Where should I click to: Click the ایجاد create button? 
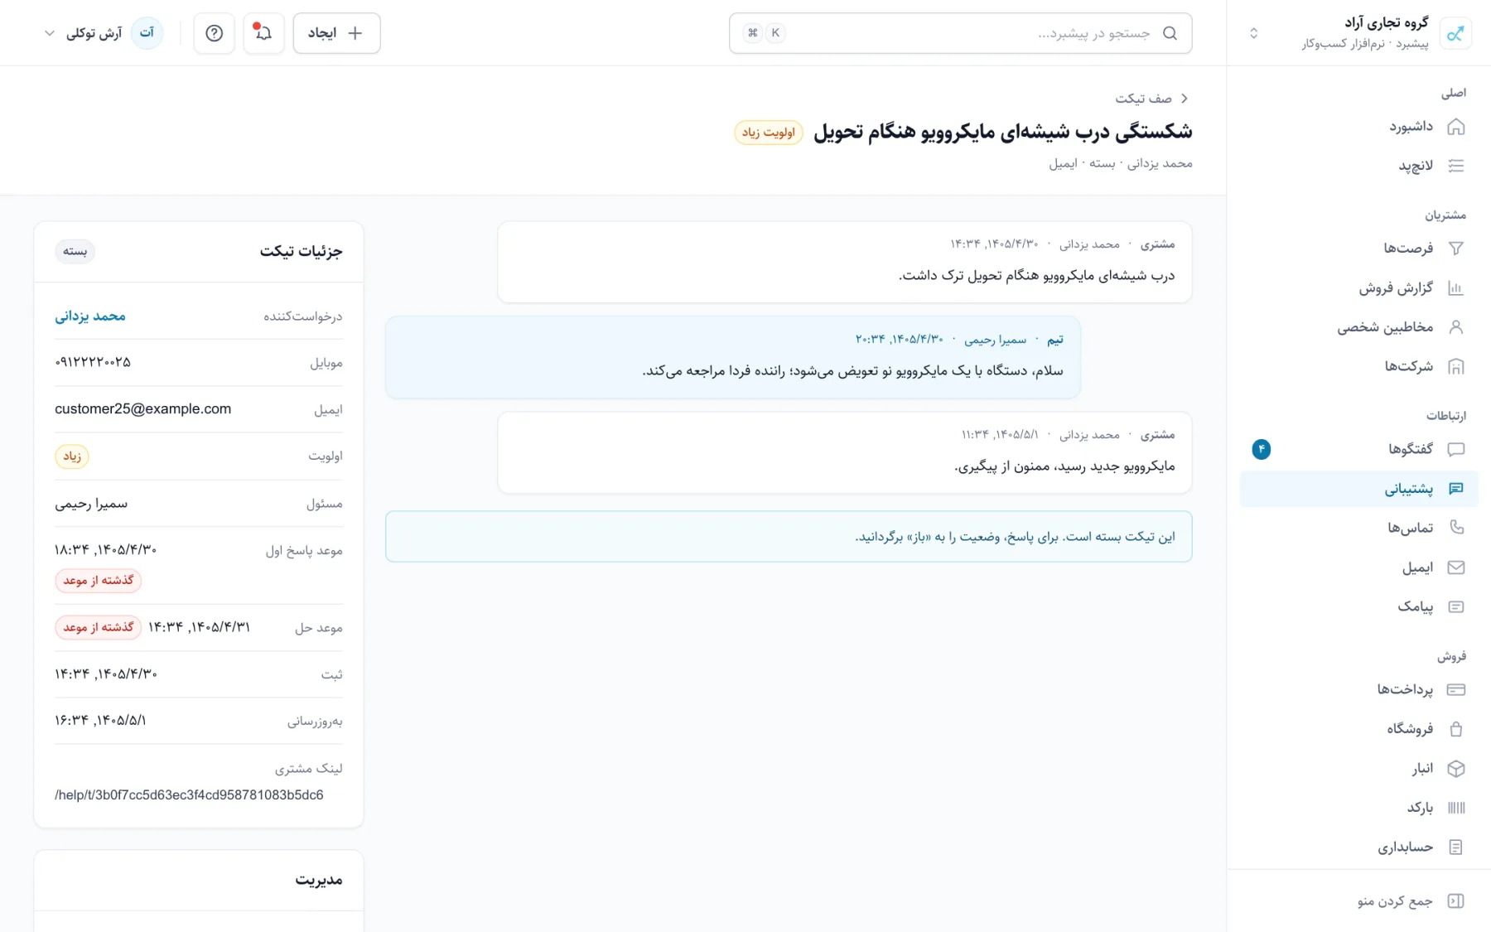336,33
